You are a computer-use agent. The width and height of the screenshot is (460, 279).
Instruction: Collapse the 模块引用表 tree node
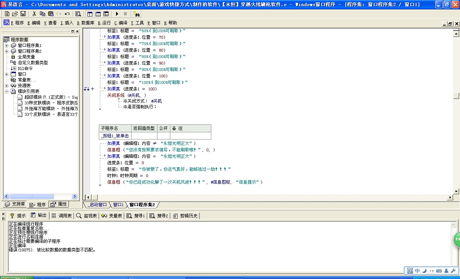[6, 91]
